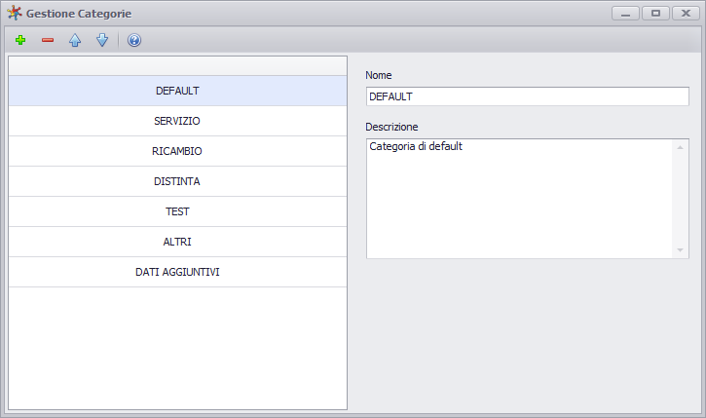Click inside the Descrizione text area
706x418 pixels.
tap(519, 199)
